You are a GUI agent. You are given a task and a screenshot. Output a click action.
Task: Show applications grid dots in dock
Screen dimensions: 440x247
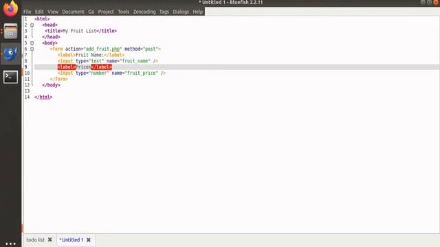pos(11,244)
